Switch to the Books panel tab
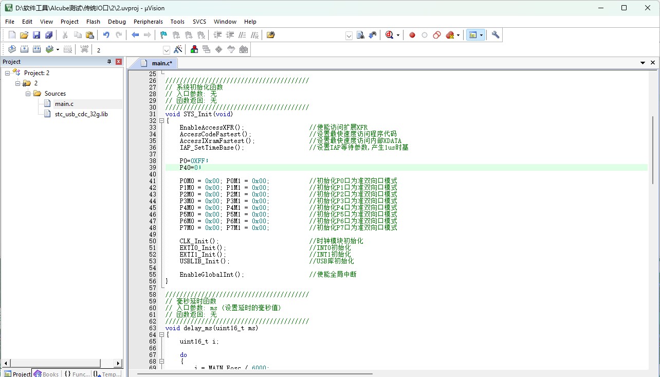660x377 pixels. pos(46,374)
